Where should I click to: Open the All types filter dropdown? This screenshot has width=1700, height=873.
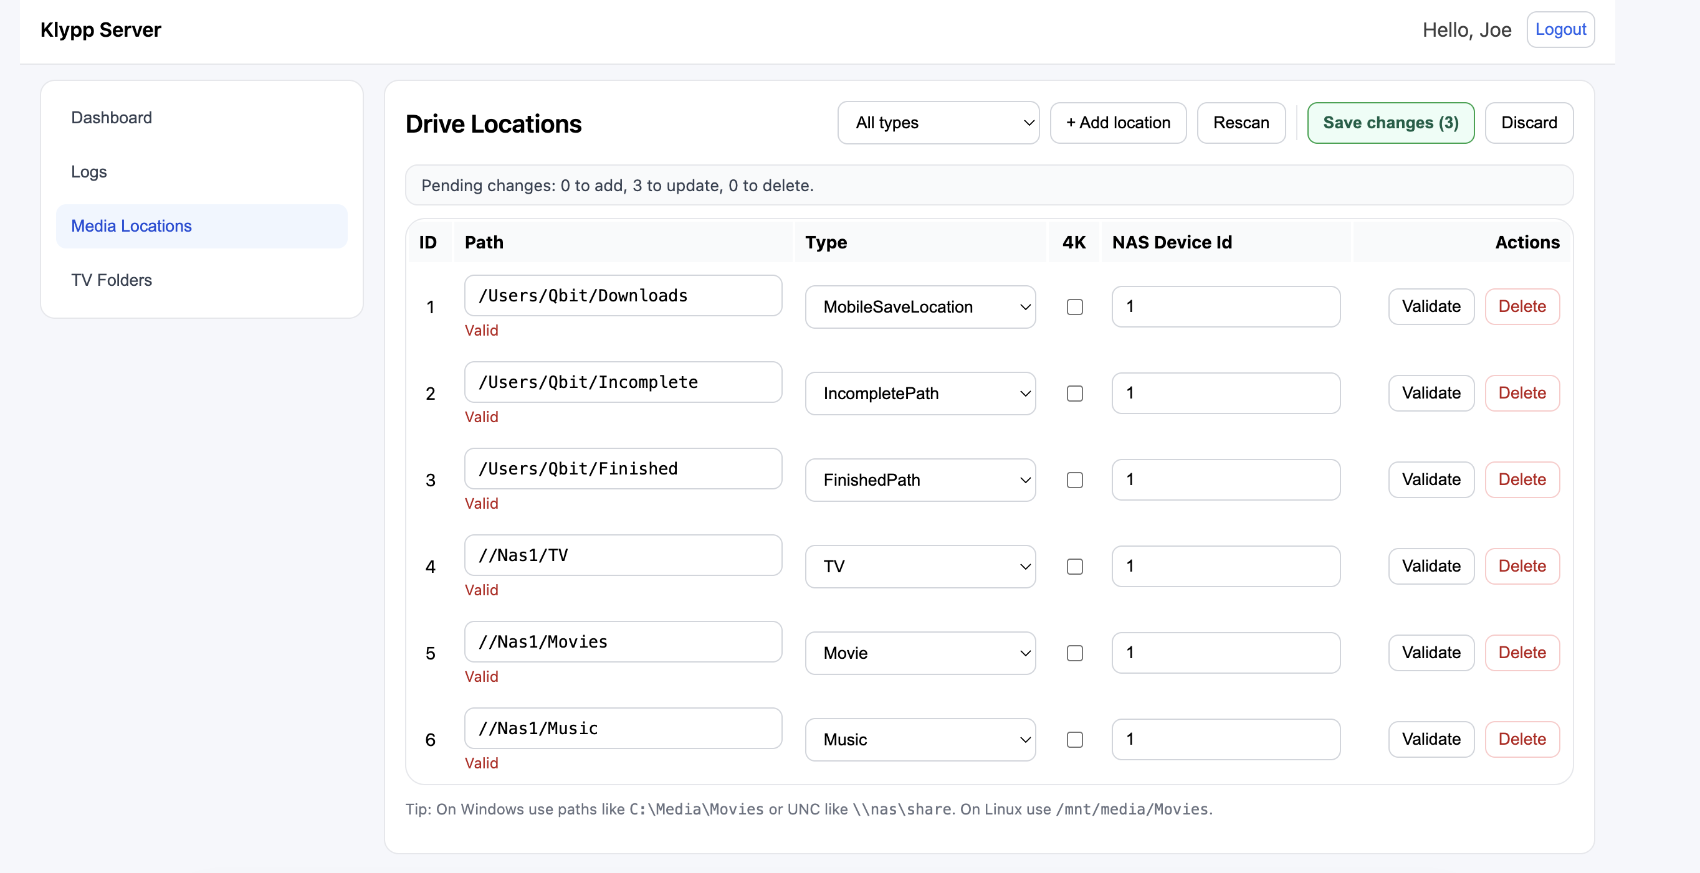click(x=938, y=123)
